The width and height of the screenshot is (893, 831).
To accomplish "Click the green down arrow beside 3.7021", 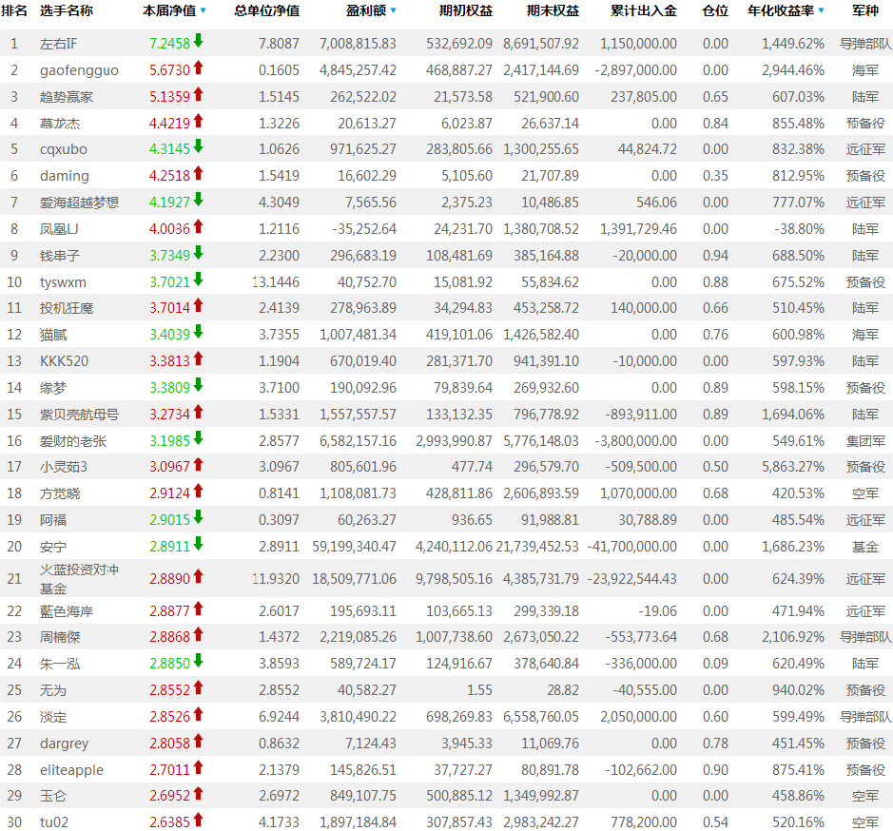I will [198, 280].
